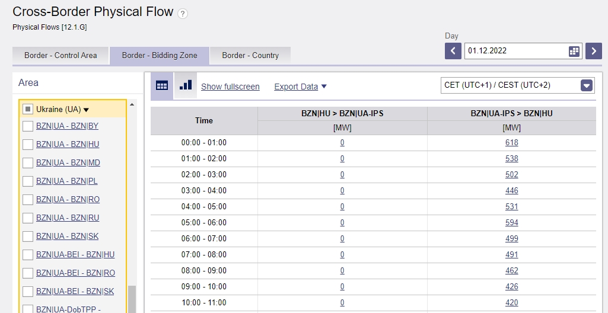Switch to Border - Control Area tab

[61, 55]
